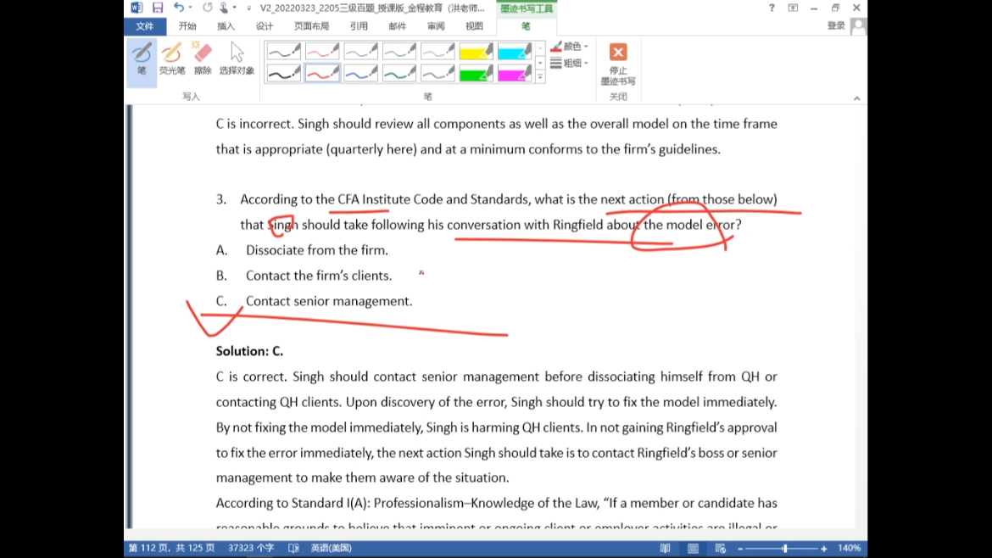Click the page count 第 112 页 indicator

tap(171, 549)
